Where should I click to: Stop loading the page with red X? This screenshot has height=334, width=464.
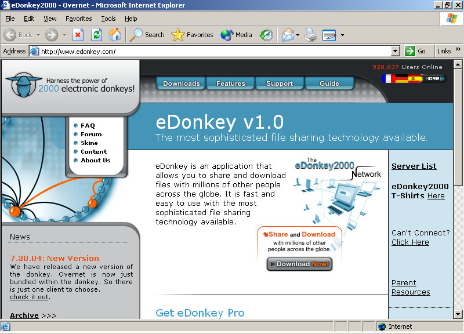pyautogui.click(x=78, y=35)
